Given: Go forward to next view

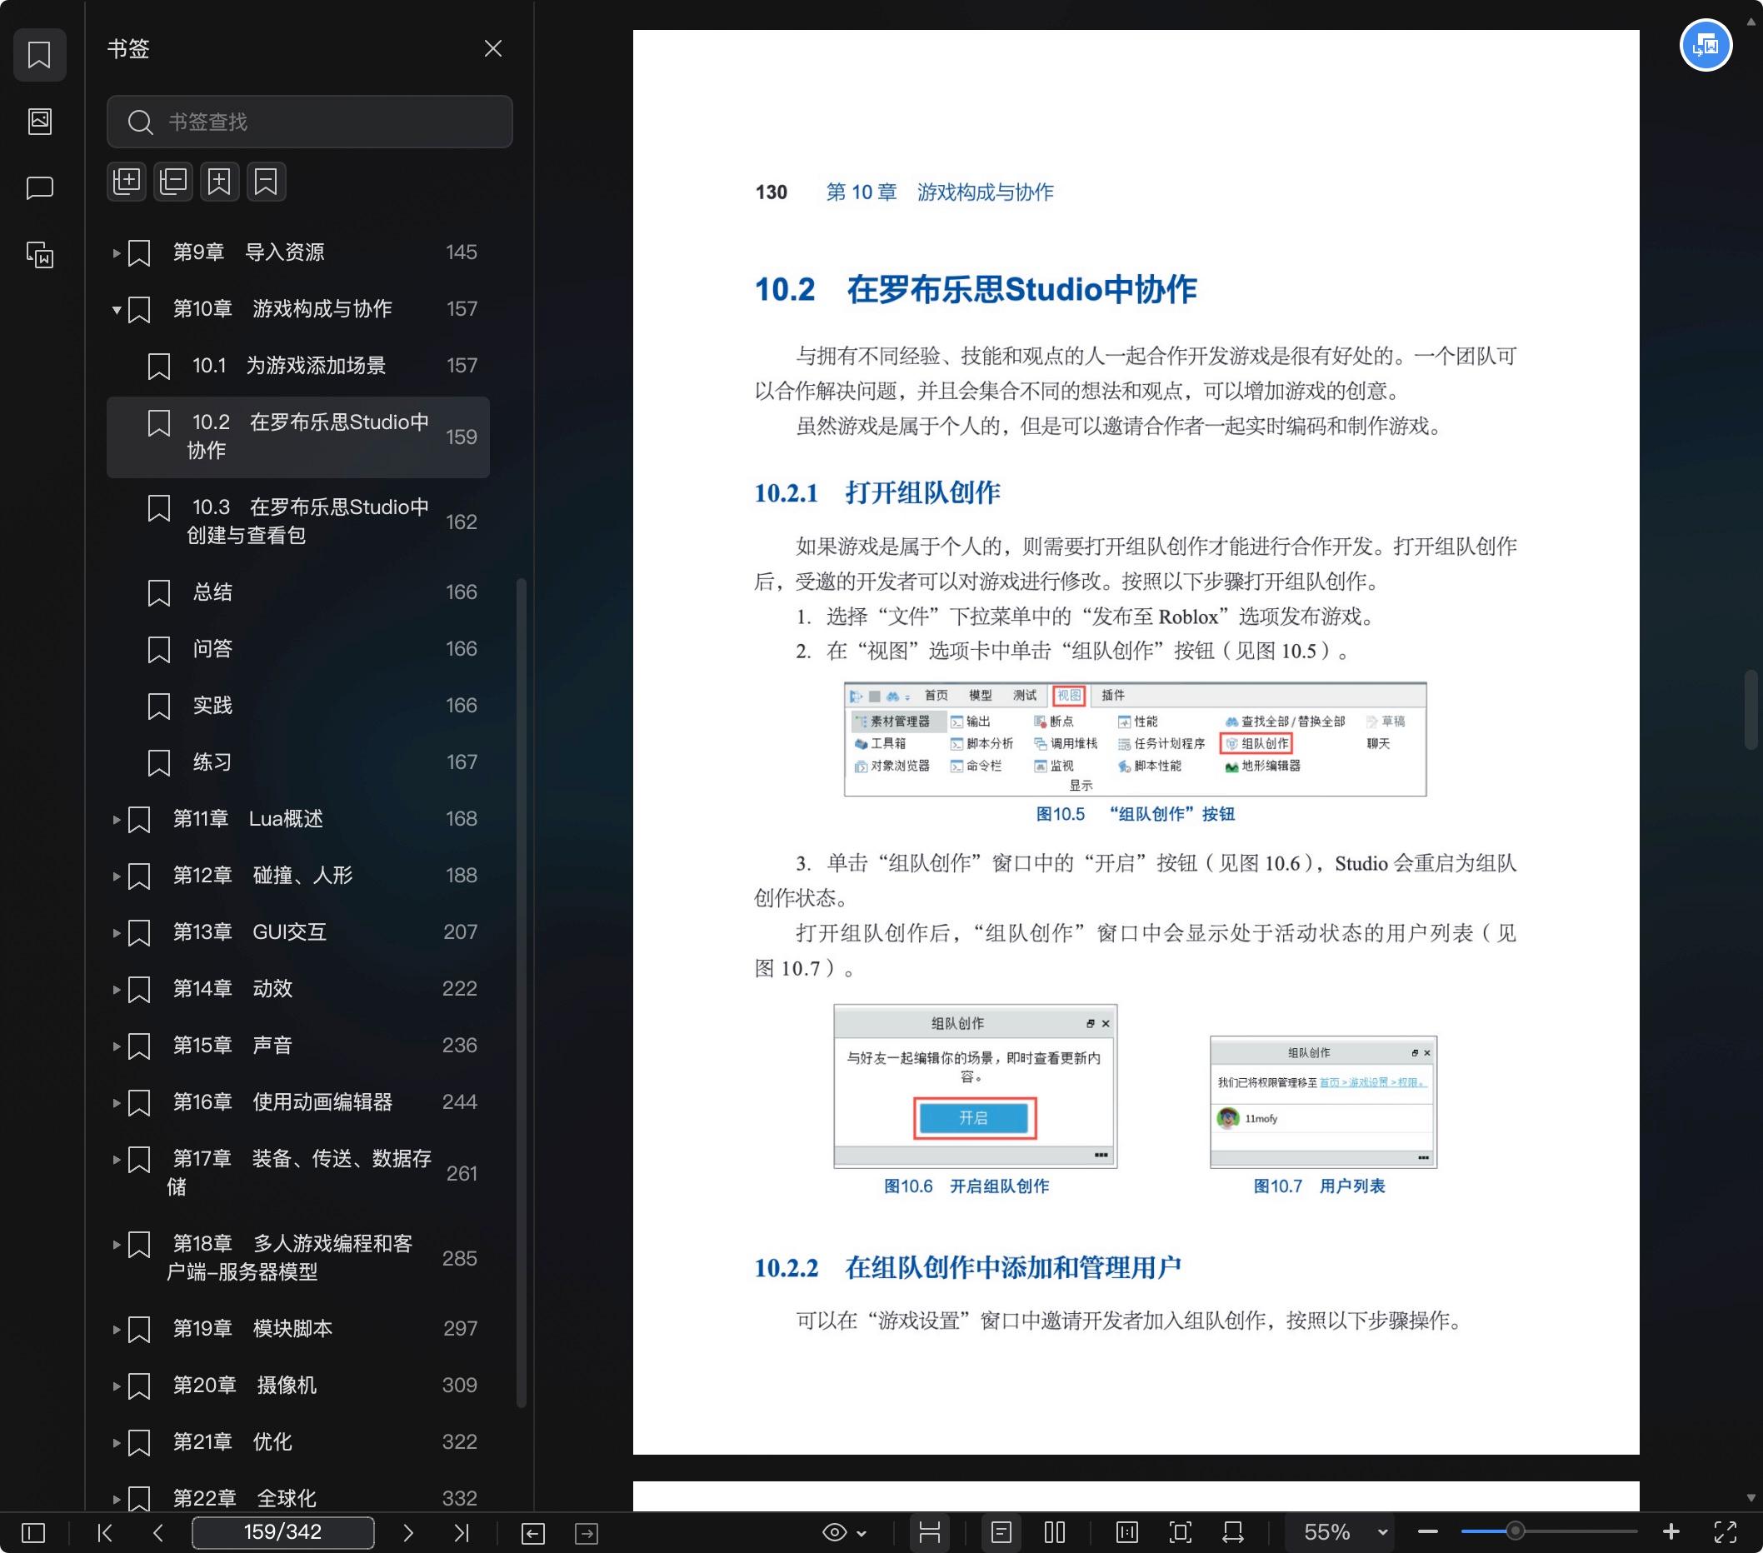Looking at the screenshot, I should coord(587,1533).
